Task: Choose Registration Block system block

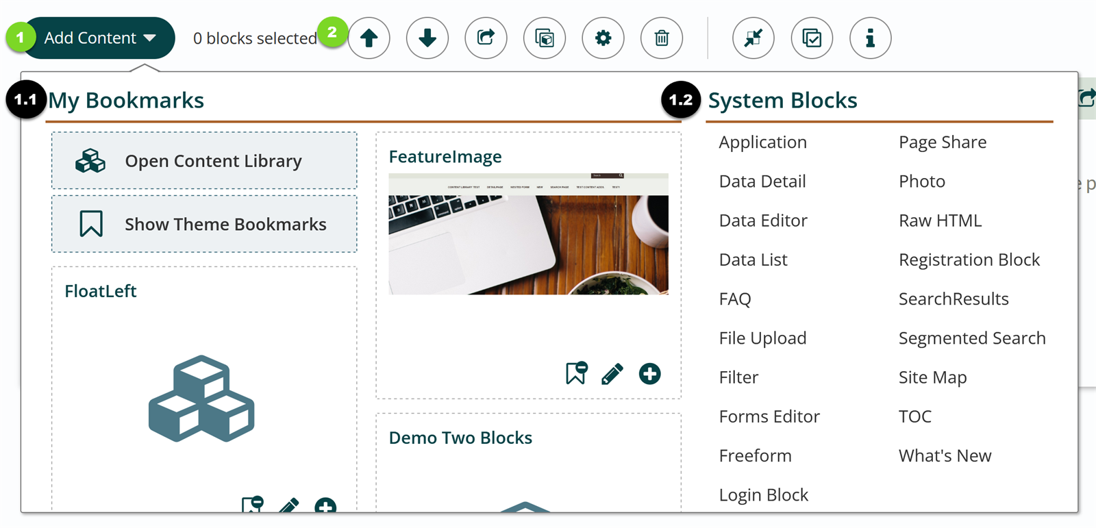Action: point(969,260)
